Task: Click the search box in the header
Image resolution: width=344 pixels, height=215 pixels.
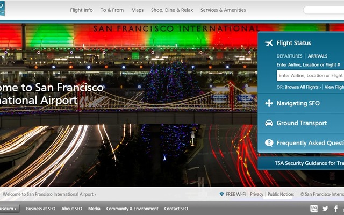Action: click(x=324, y=10)
